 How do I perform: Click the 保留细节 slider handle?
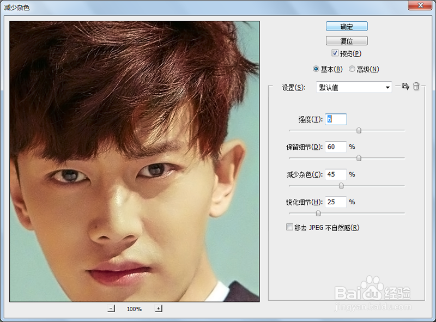[359, 158]
